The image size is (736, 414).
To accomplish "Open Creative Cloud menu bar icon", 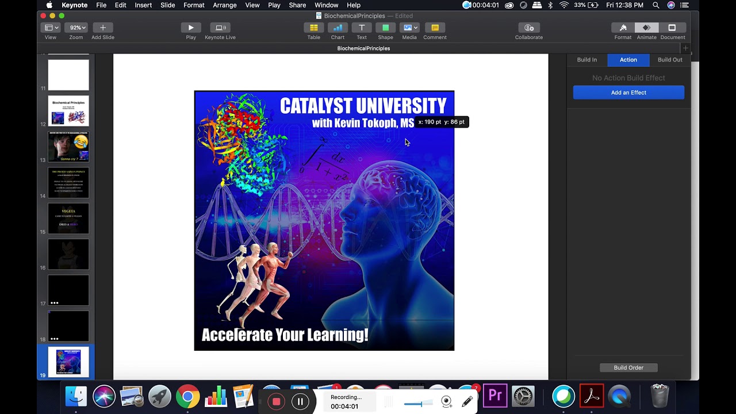I will pos(509,5).
